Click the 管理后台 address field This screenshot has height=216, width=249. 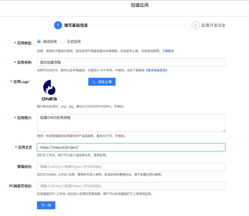(131, 166)
